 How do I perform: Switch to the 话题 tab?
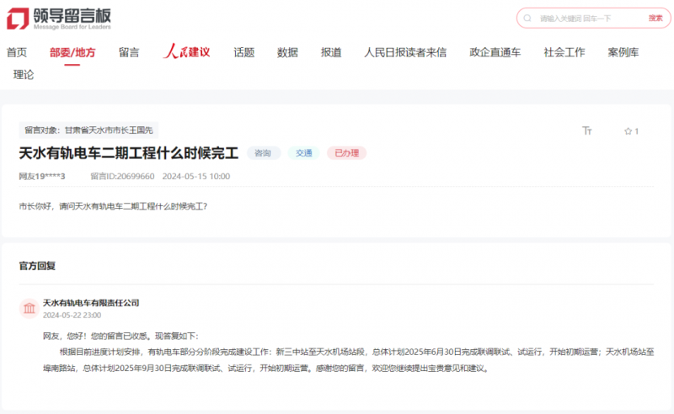[x=243, y=52]
